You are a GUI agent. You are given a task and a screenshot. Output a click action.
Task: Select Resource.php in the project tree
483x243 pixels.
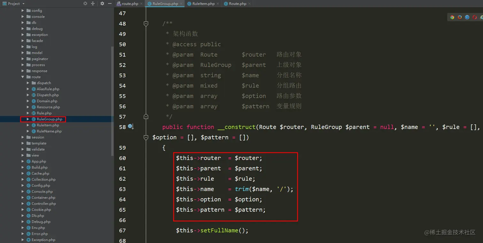click(x=48, y=107)
